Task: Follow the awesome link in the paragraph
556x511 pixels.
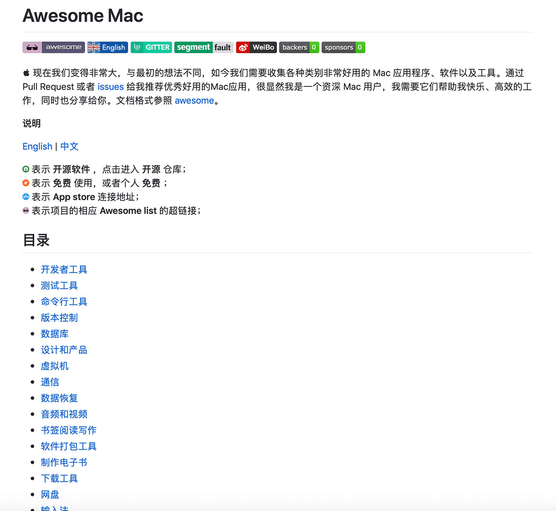Action: click(194, 101)
